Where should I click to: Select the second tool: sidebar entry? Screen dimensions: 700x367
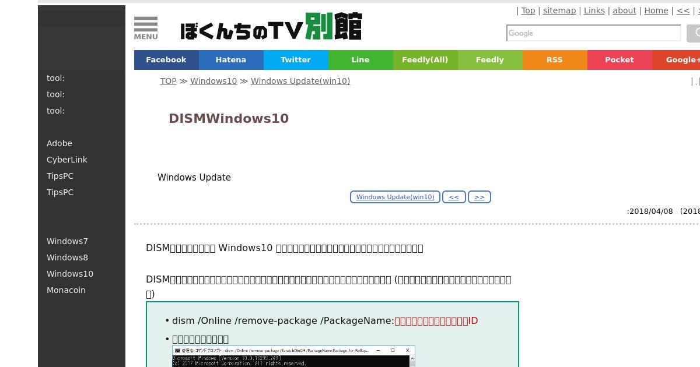(x=55, y=94)
